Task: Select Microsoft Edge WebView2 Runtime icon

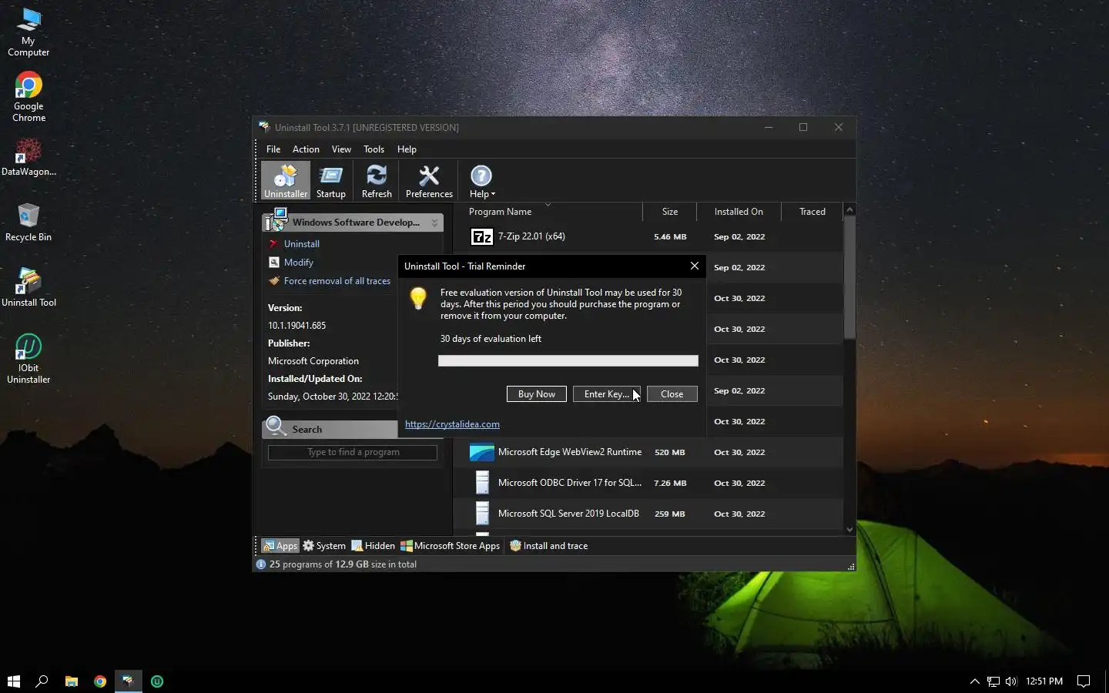Action: (482, 452)
